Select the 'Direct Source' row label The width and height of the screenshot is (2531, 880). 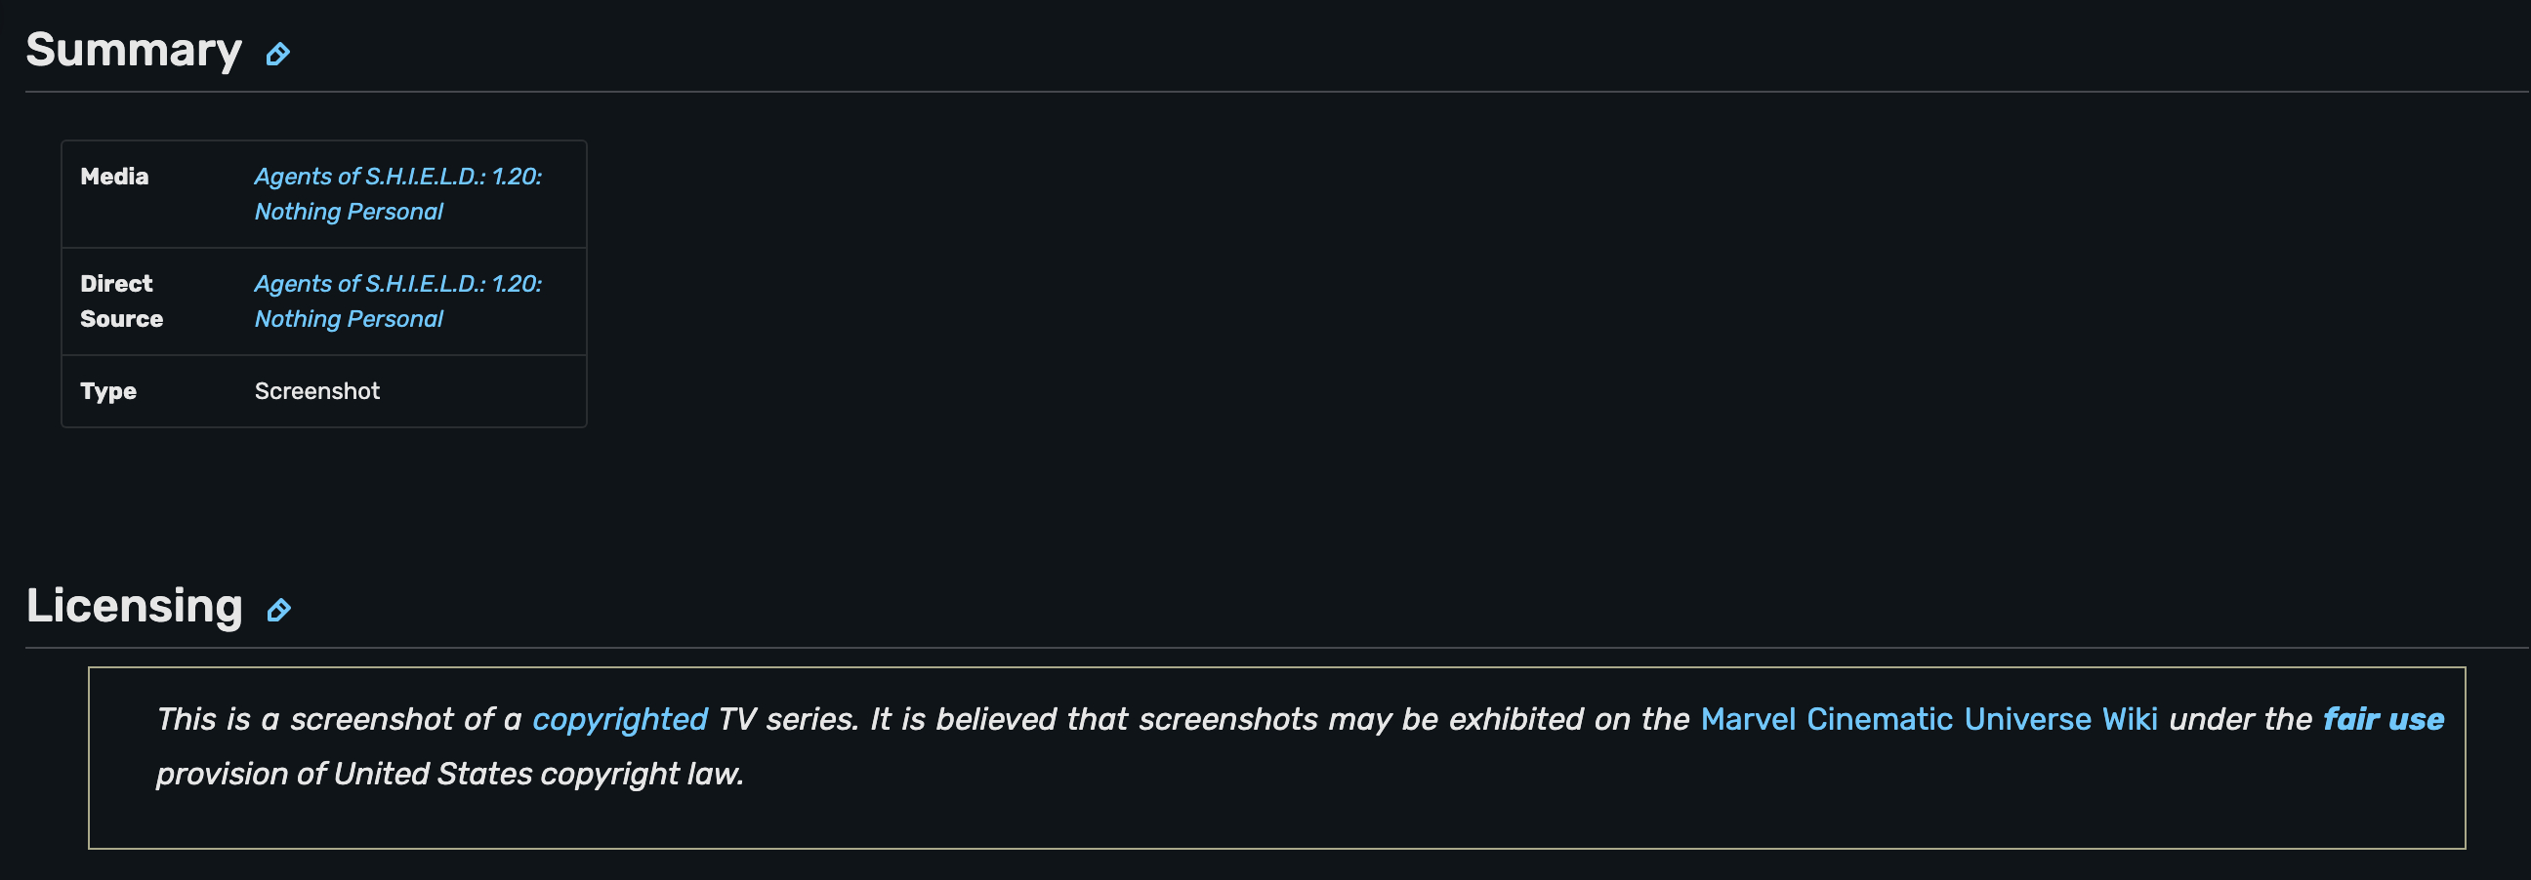[121, 300]
